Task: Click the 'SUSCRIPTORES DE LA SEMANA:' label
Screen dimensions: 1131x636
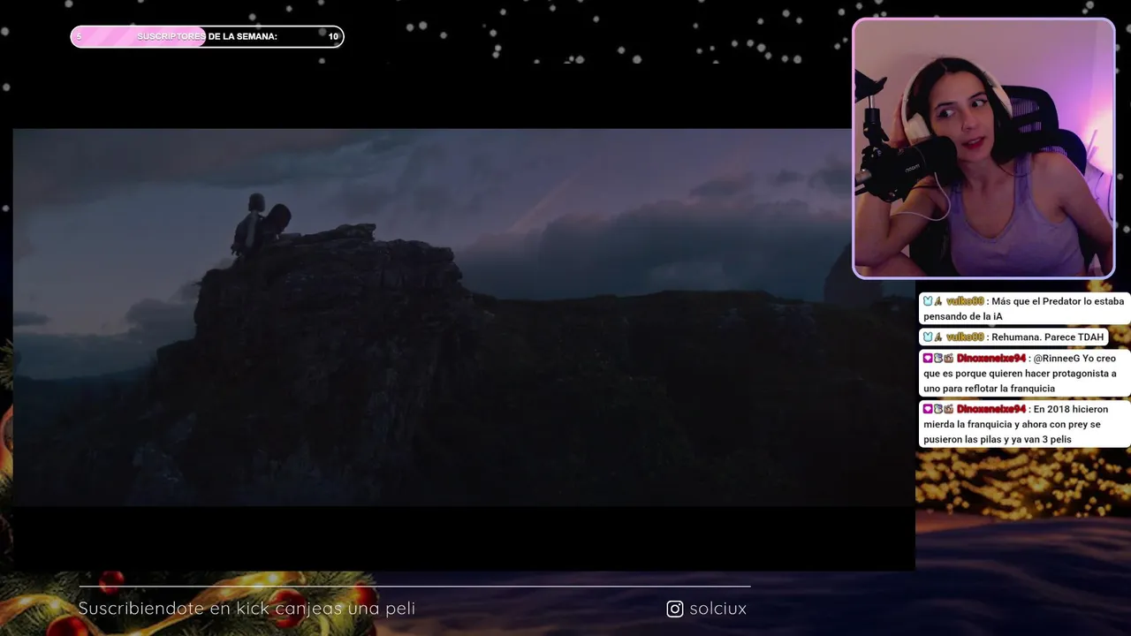Action: 207,36
